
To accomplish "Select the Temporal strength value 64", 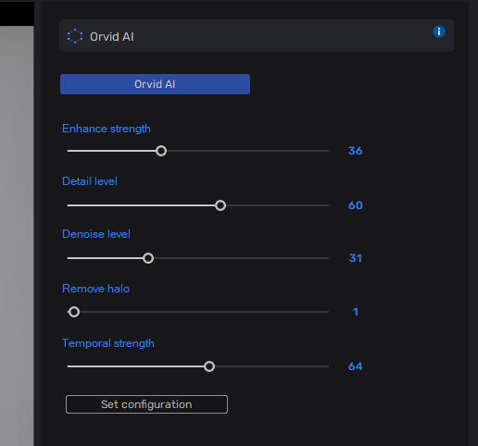I will [x=355, y=366].
